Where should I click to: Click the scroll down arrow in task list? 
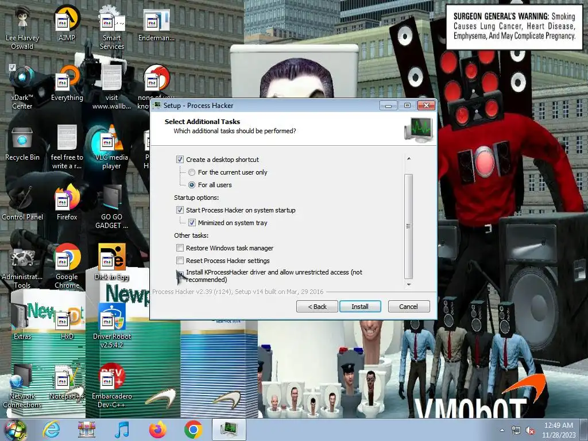(x=409, y=285)
